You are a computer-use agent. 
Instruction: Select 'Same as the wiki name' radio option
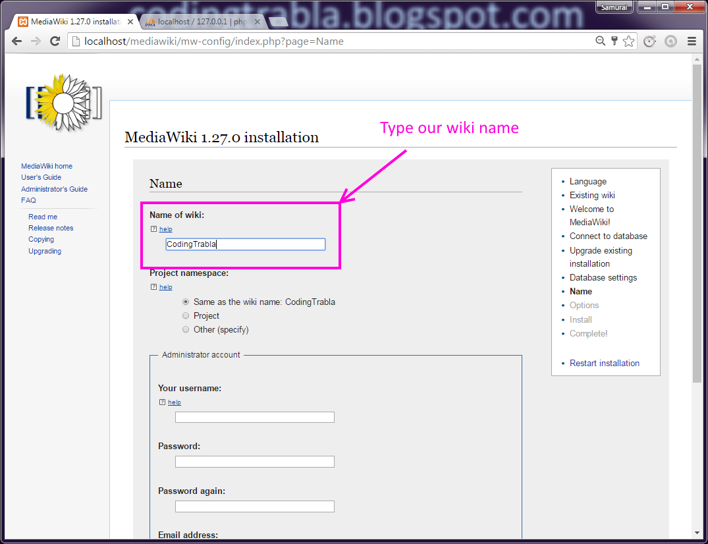186,302
